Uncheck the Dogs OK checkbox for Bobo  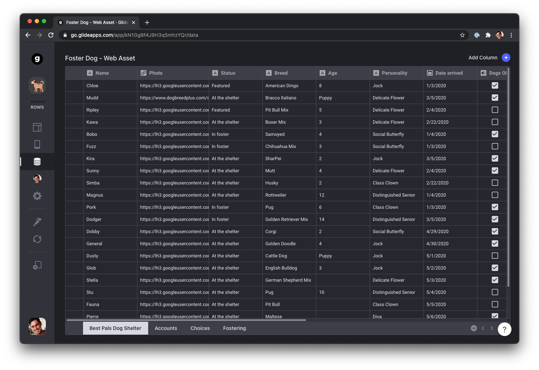495,134
